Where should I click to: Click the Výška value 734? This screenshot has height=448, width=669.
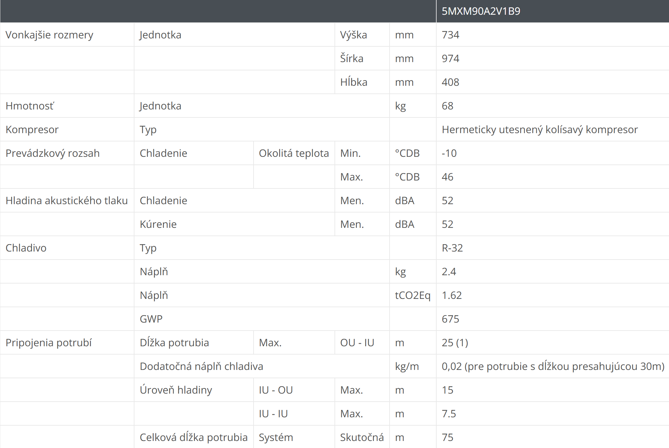[450, 35]
